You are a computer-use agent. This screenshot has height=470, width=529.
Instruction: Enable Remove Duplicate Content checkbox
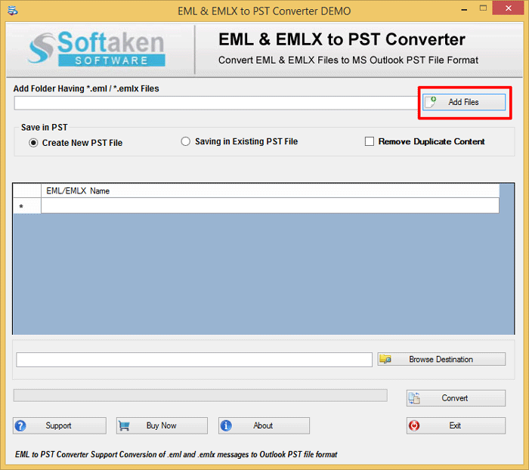(x=370, y=141)
